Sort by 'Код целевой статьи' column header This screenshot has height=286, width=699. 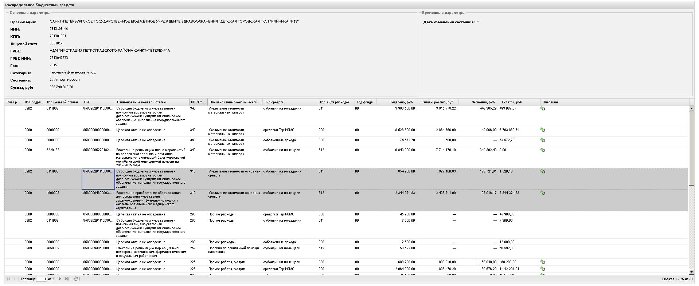pyautogui.click(x=63, y=102)
